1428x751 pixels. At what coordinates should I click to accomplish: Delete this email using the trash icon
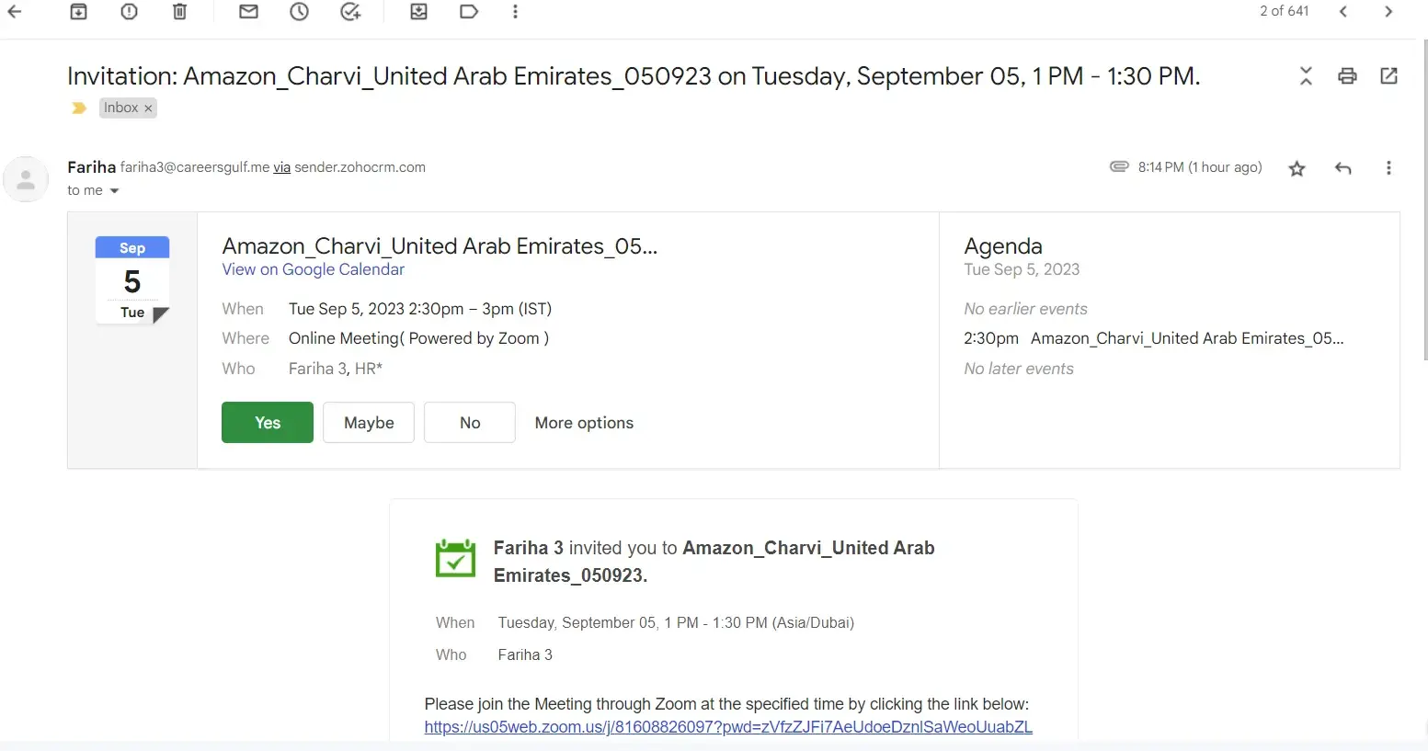[x=179, y=12]
